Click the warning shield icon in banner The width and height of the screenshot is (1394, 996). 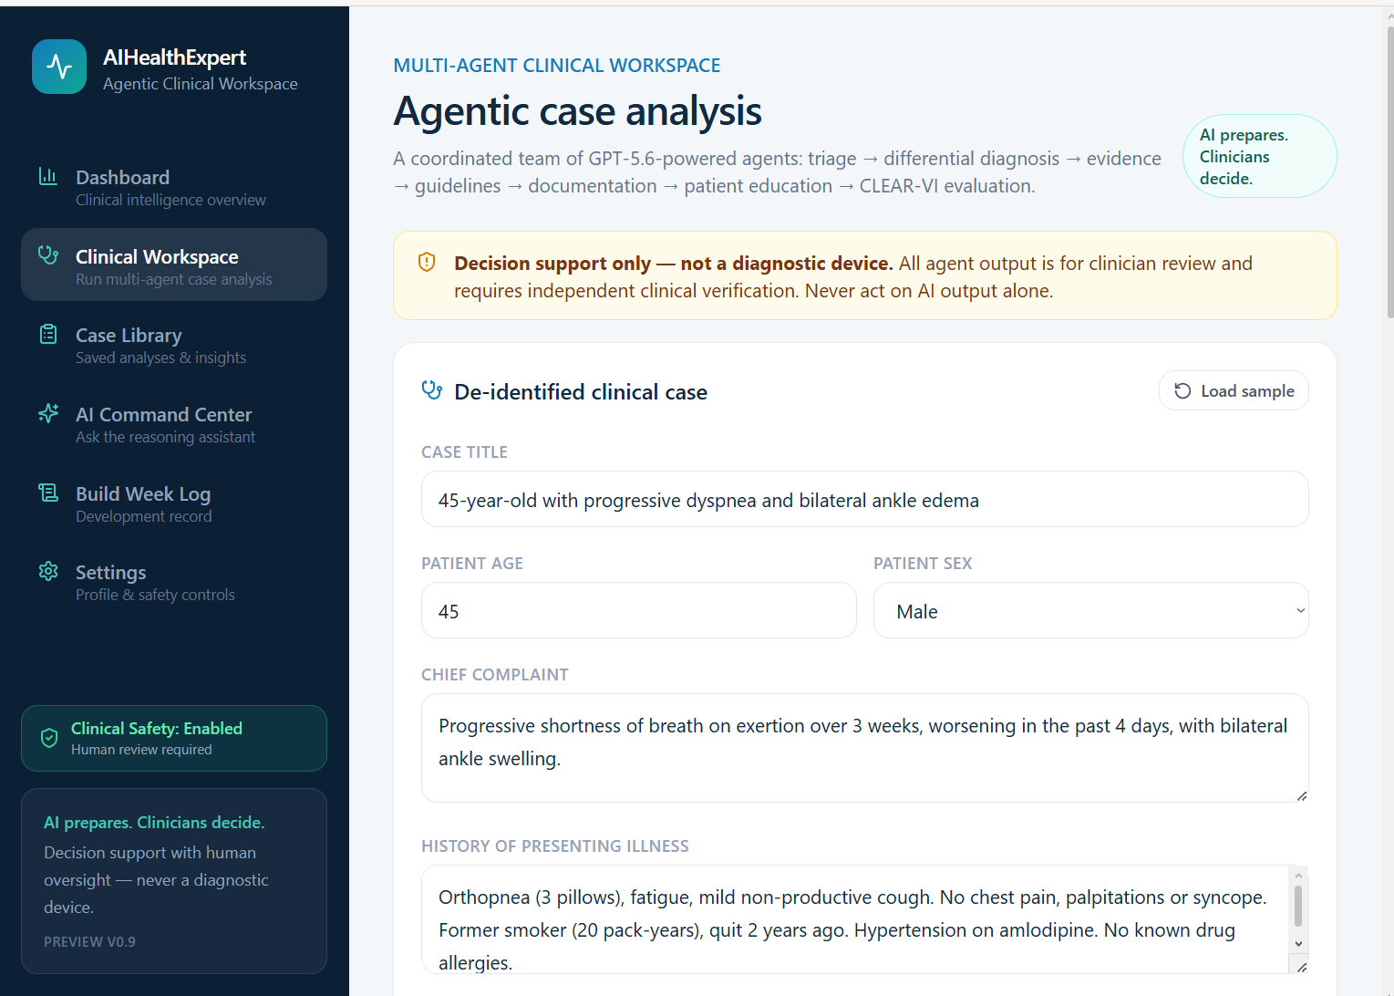tap(427, 263)
